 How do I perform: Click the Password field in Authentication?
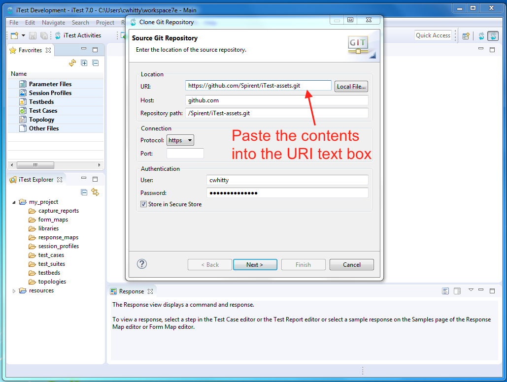tap(287, 193)
